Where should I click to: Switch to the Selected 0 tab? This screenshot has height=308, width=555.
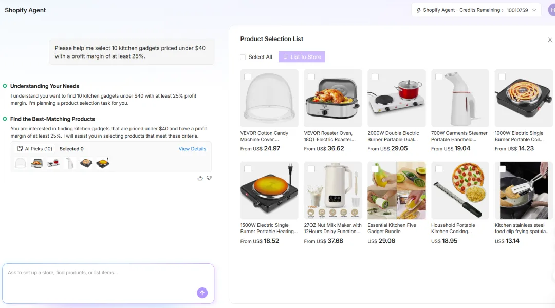pyautogui.click(x=71, y=149)
